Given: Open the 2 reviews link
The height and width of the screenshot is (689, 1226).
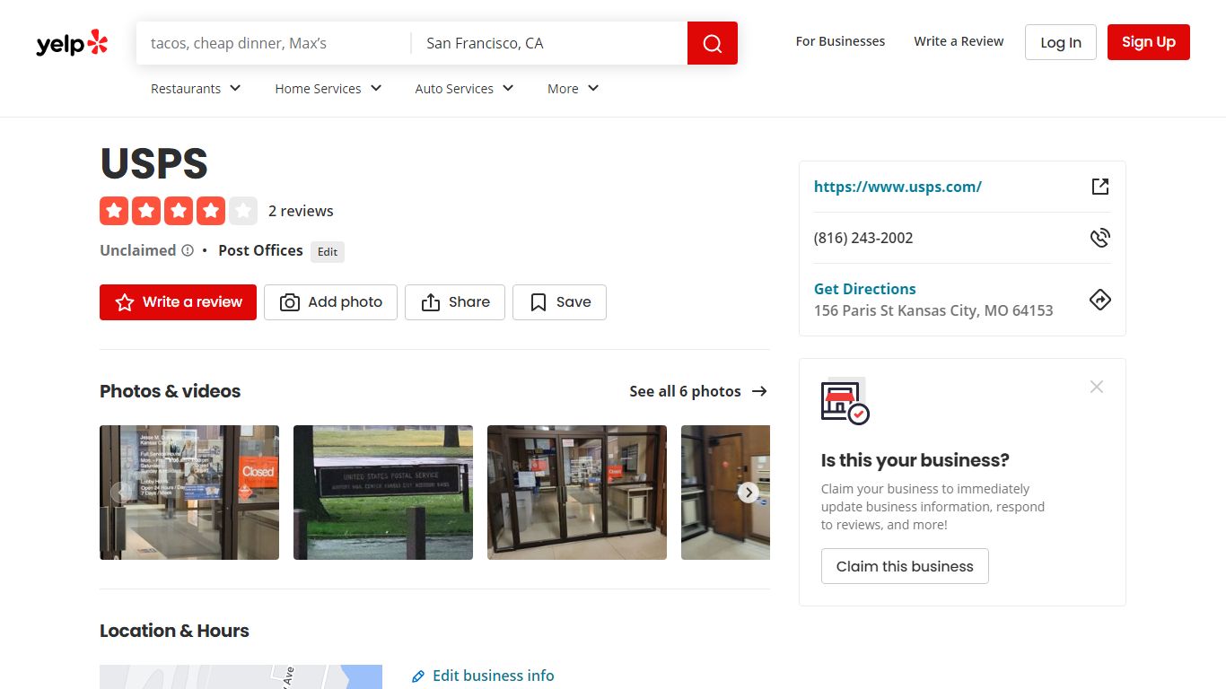Looking at the screenshot, I should (x=301, y=211).
